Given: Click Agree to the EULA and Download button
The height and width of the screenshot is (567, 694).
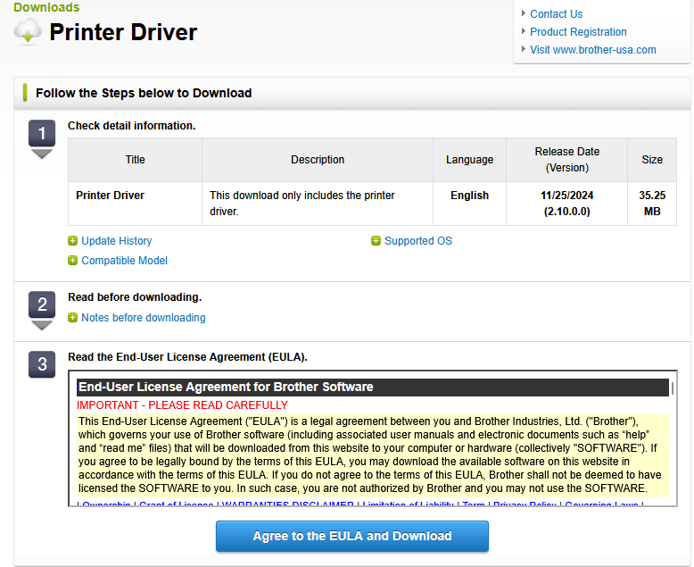Looking at the screenshot, I should click(352, 536).
